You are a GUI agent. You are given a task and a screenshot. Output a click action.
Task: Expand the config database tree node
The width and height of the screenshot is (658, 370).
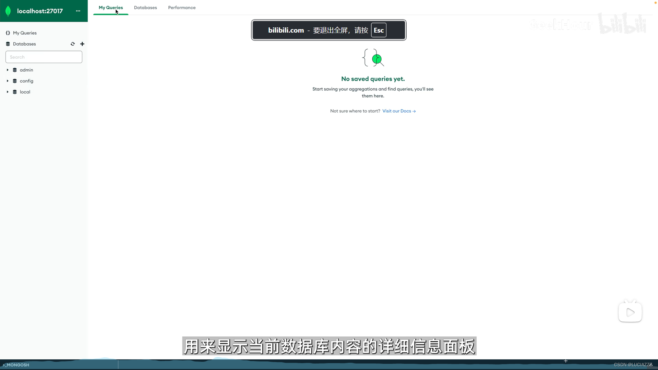pyautogui.click(x=7, y=81)
